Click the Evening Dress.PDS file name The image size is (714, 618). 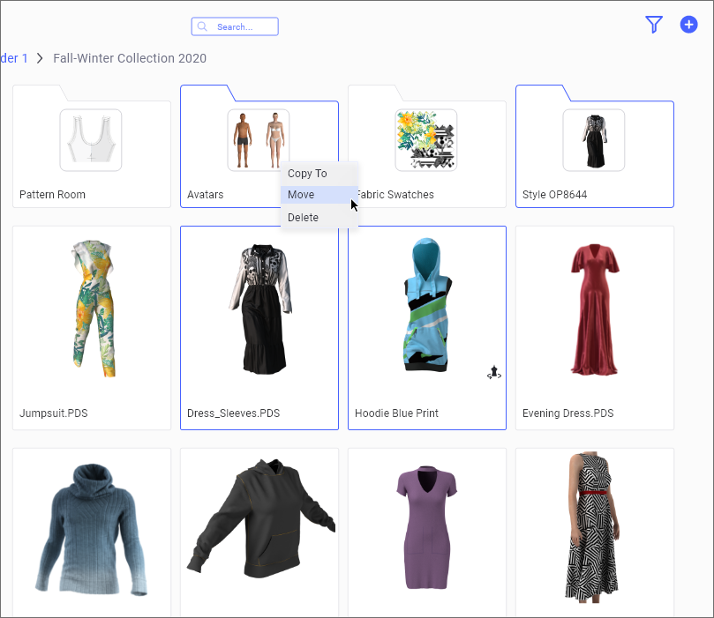click(x=567, y=413)
